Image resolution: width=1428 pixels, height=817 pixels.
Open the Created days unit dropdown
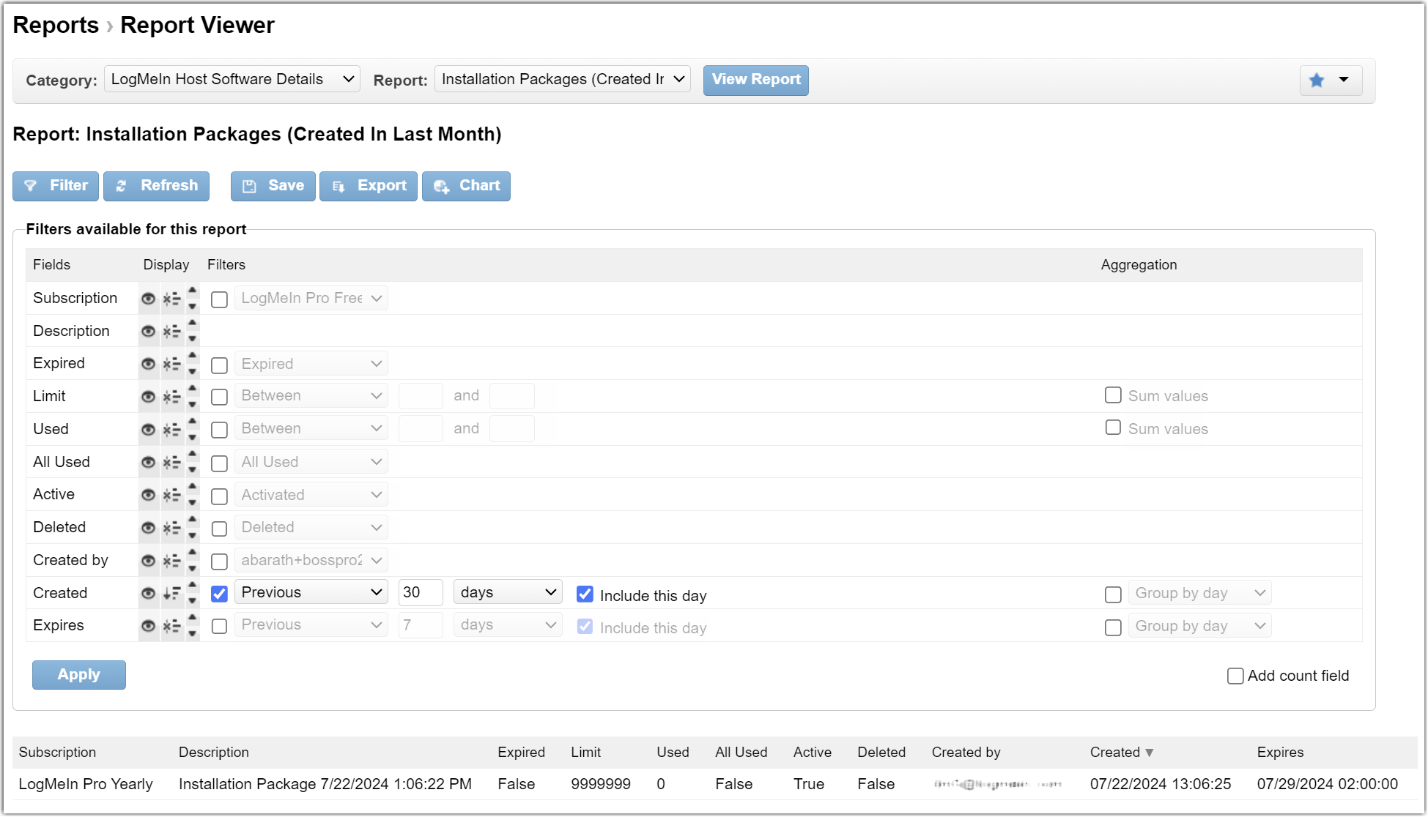coord(508,592)
